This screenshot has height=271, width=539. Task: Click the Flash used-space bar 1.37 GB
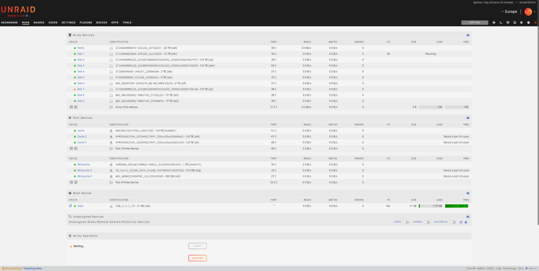[431, 206]
